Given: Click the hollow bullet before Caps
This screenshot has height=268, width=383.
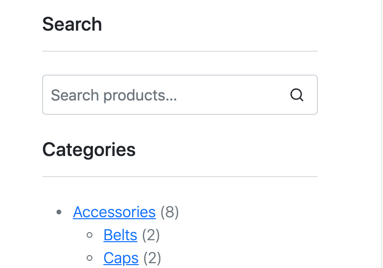Looking at the screenshot, I should [x=90, y=258].
